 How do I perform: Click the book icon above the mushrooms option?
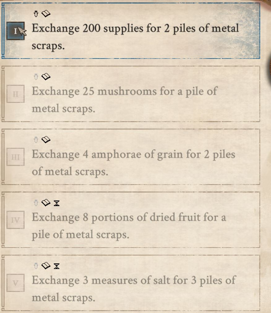pyautogui.click(x=45, y=77)
